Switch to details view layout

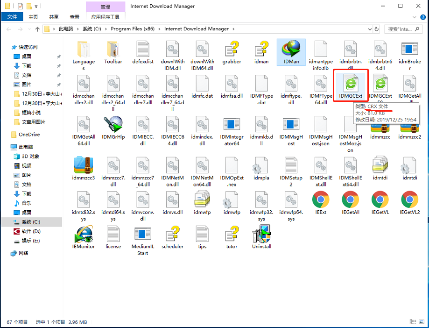(413, 322)
